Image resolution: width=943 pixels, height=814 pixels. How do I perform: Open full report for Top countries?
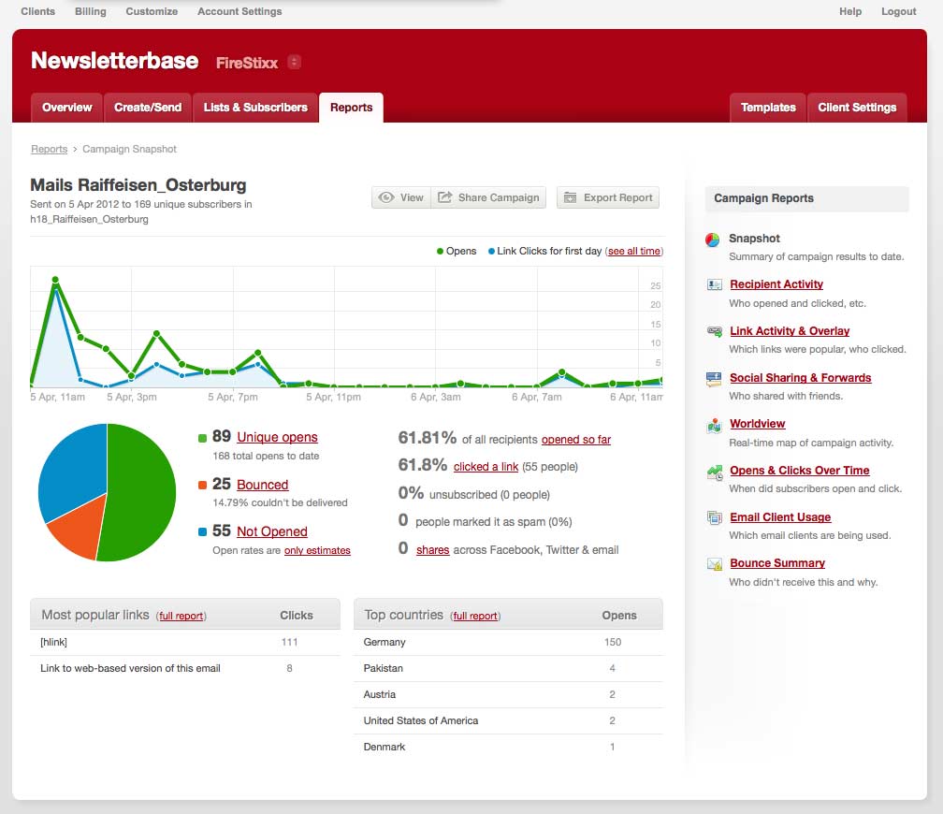click(x=475, y=616)
